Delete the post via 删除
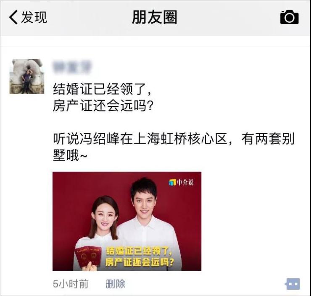Screen dimensions: 311x296 (x=115, y=284)
